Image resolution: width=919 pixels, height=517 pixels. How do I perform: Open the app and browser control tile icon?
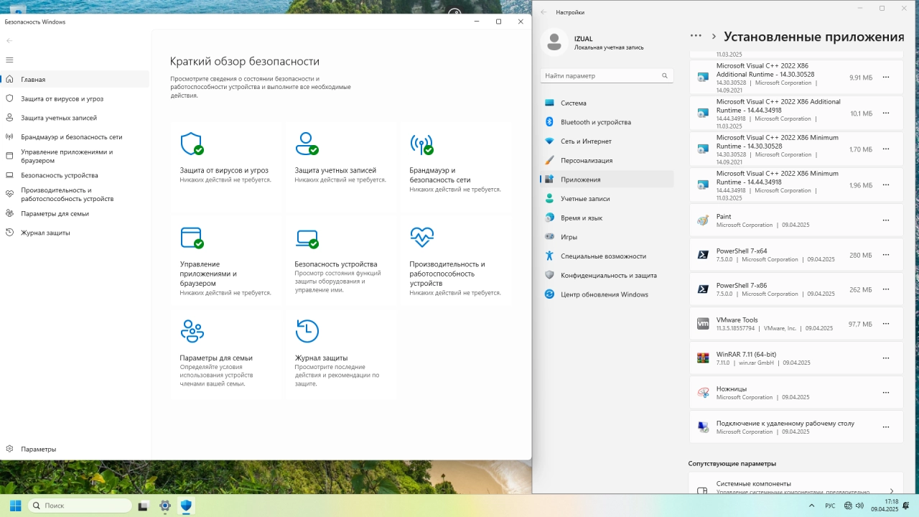192,237
